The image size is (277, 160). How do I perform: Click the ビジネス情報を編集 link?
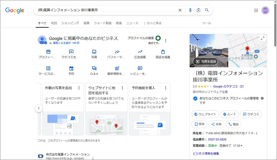(x=206, y=153)
